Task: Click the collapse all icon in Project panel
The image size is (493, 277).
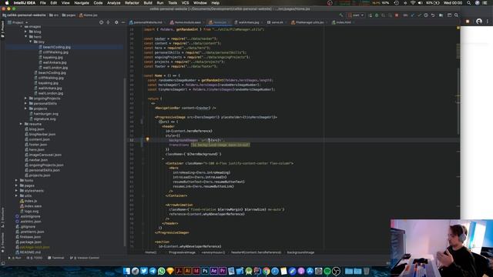Action: (108, 22)
